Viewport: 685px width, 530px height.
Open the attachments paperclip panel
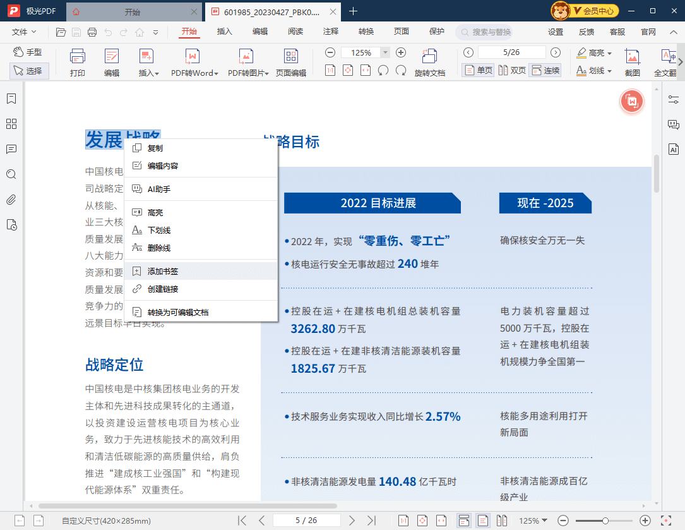[x=11, y=200]
